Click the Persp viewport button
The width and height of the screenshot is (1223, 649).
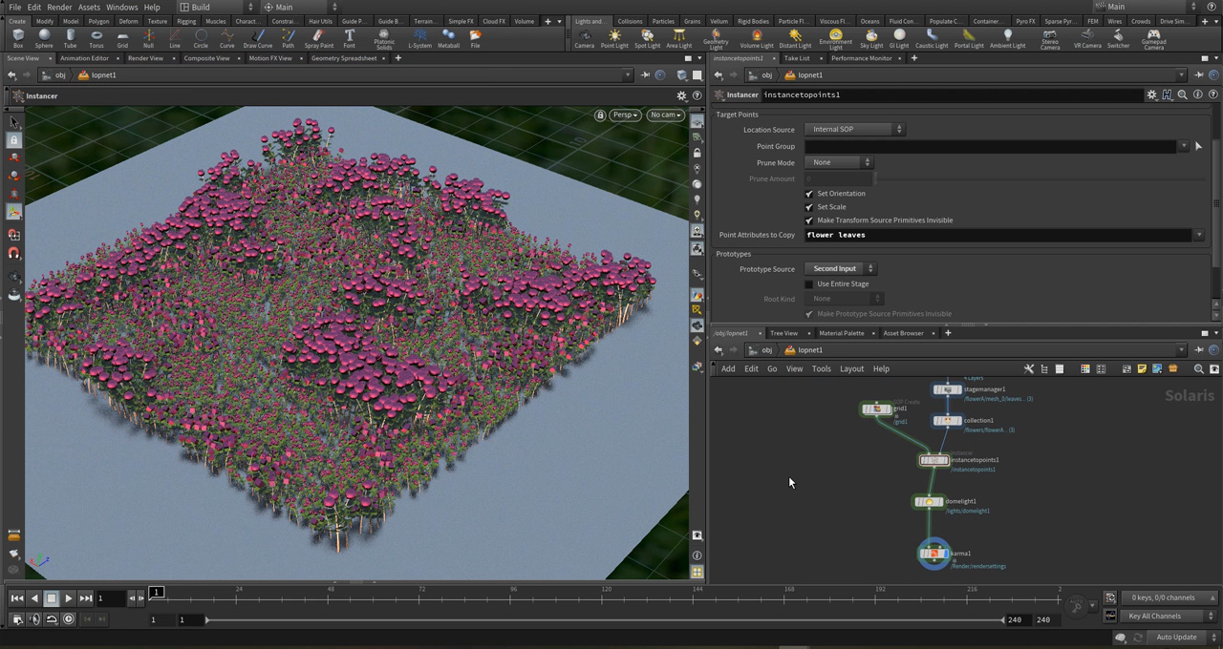[x=625, y=115]
